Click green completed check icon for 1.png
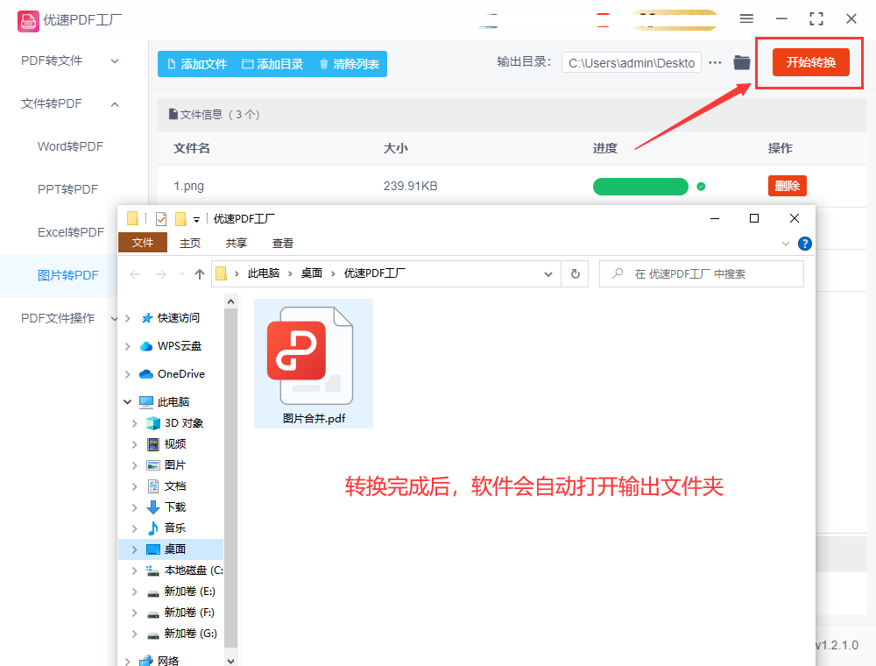876x666 pixels. click(701, 187)
